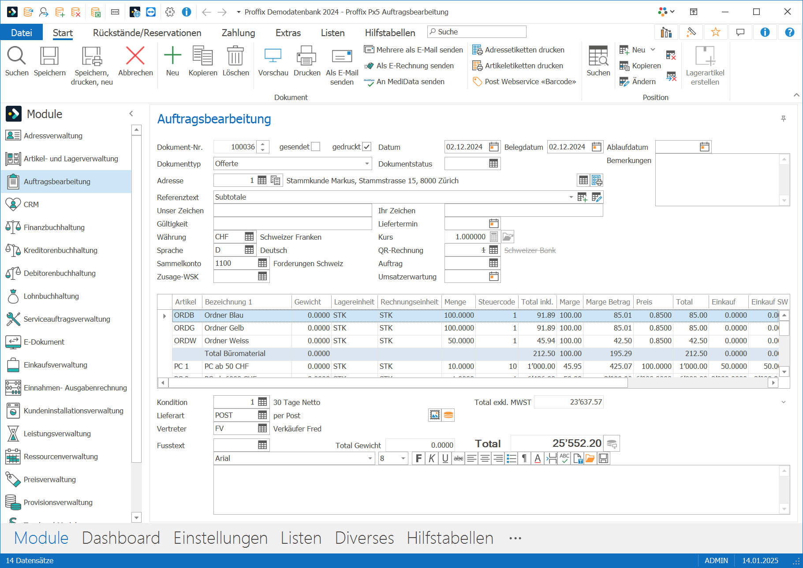Toggle the gedruckt checkbox
The width and height of the screenshot is (803, 568).
[366, 147]
